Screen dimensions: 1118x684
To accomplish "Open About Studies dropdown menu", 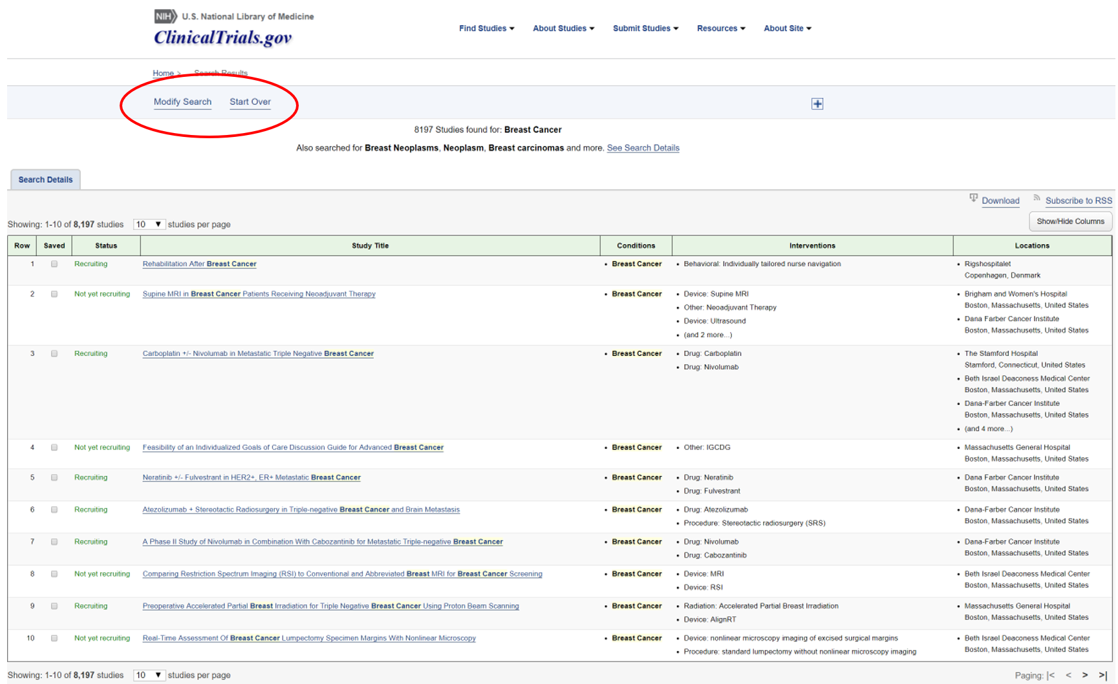I will [x=563, y=28].
